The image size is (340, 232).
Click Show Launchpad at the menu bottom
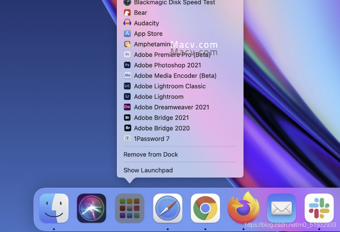[x=148, y=170]
